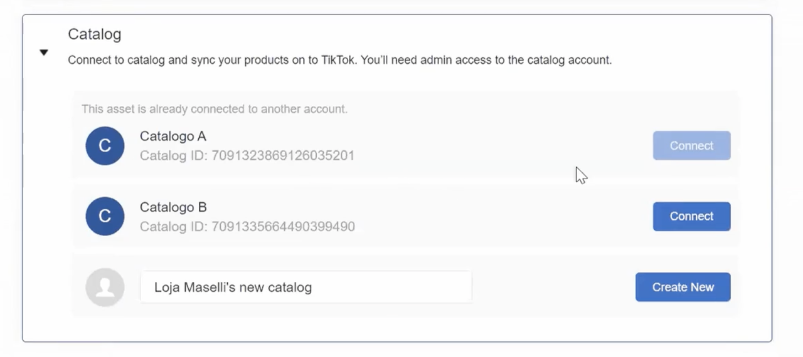Connect Catalogo B using its Connect button
The image size is (803, 357).
pyautogui.click(x=691, y=216)
